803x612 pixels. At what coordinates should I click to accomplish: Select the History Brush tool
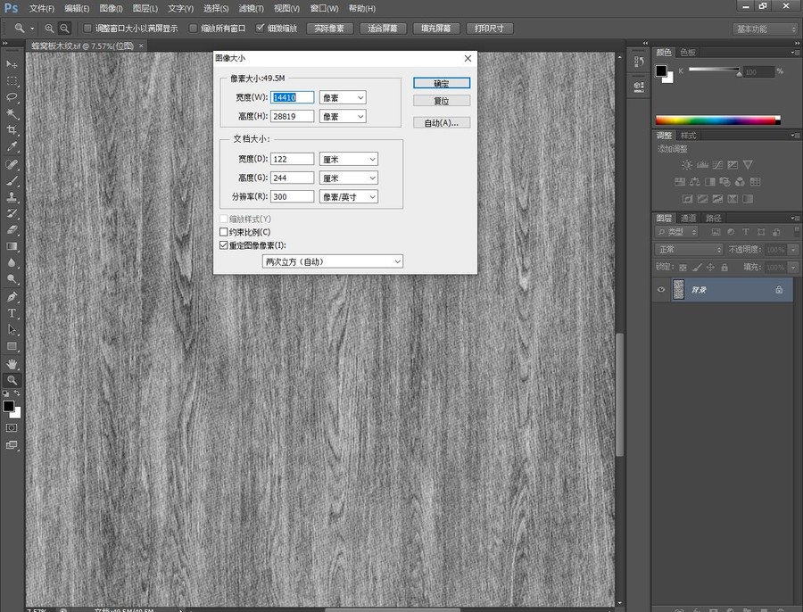pos(12,213)
